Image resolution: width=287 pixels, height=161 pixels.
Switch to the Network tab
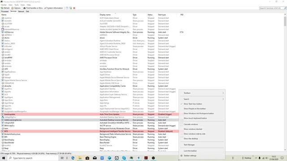pos(21,11)
